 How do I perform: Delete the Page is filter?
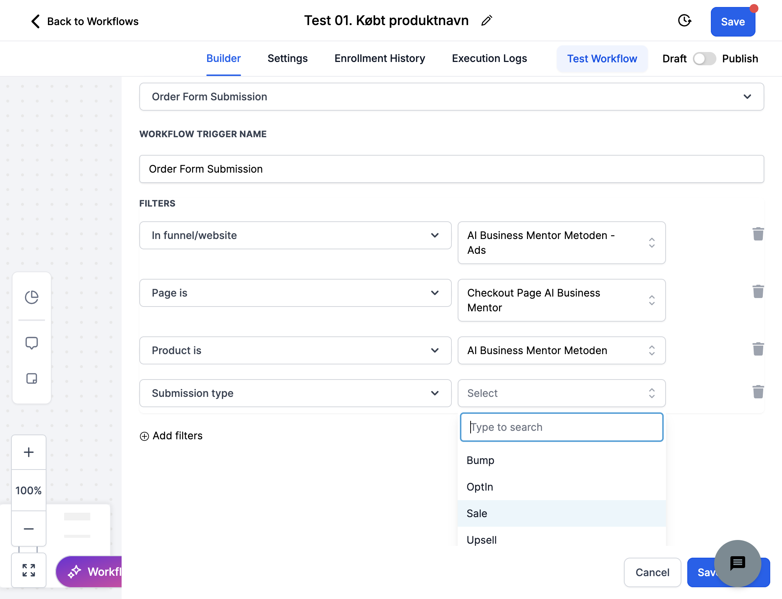tap(758, 291)
